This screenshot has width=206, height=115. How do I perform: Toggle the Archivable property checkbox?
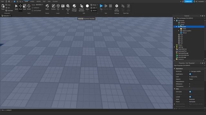190,92
